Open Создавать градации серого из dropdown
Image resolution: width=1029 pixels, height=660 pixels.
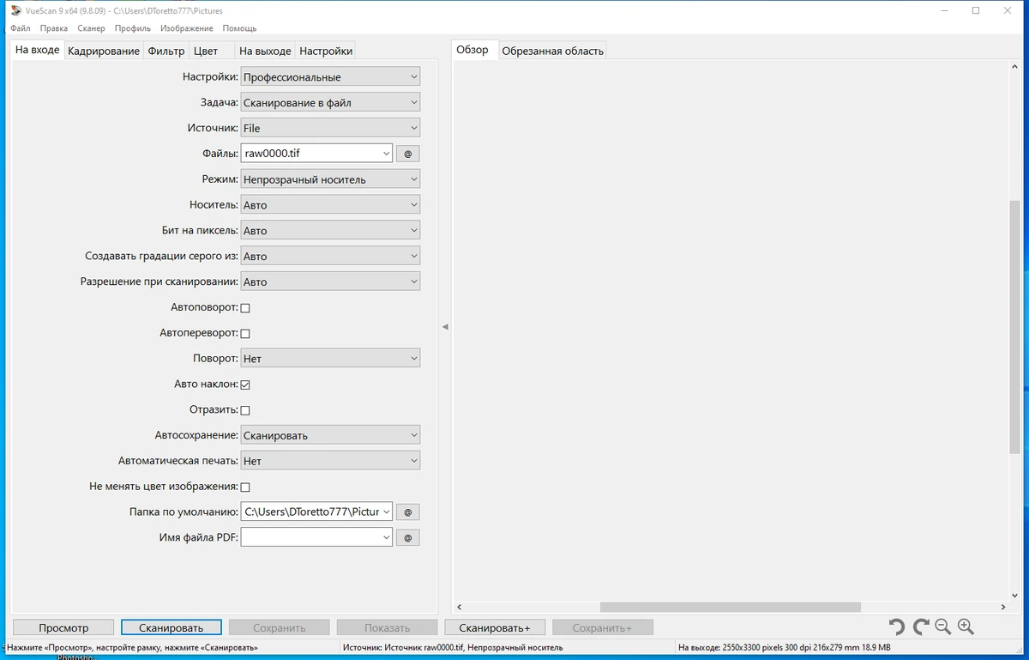pos(330,256)
